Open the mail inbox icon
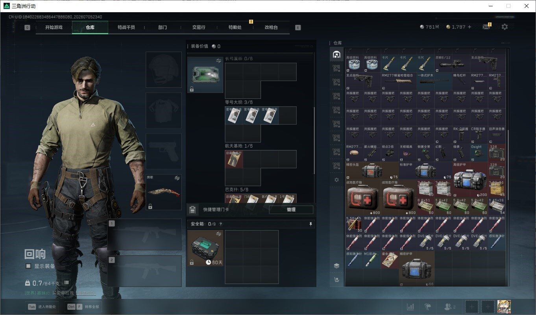This screenshot has height=315, width=536. pos(487,27)
